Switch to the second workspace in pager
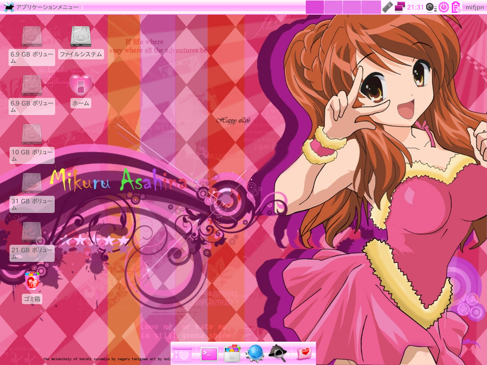 (x=333, y=7)
